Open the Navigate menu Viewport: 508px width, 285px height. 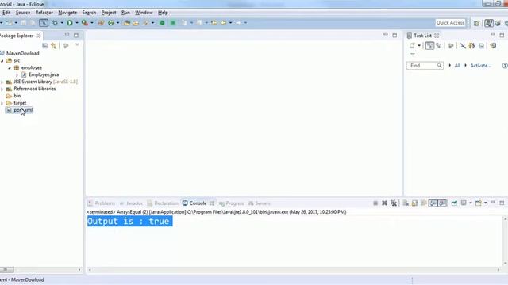coord(67,13)
